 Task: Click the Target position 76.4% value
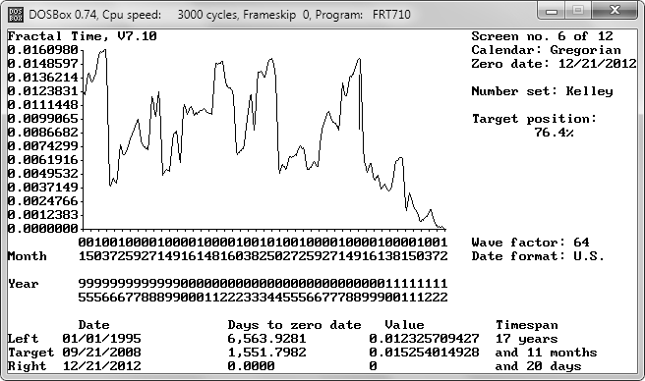[x=554, y=133]
